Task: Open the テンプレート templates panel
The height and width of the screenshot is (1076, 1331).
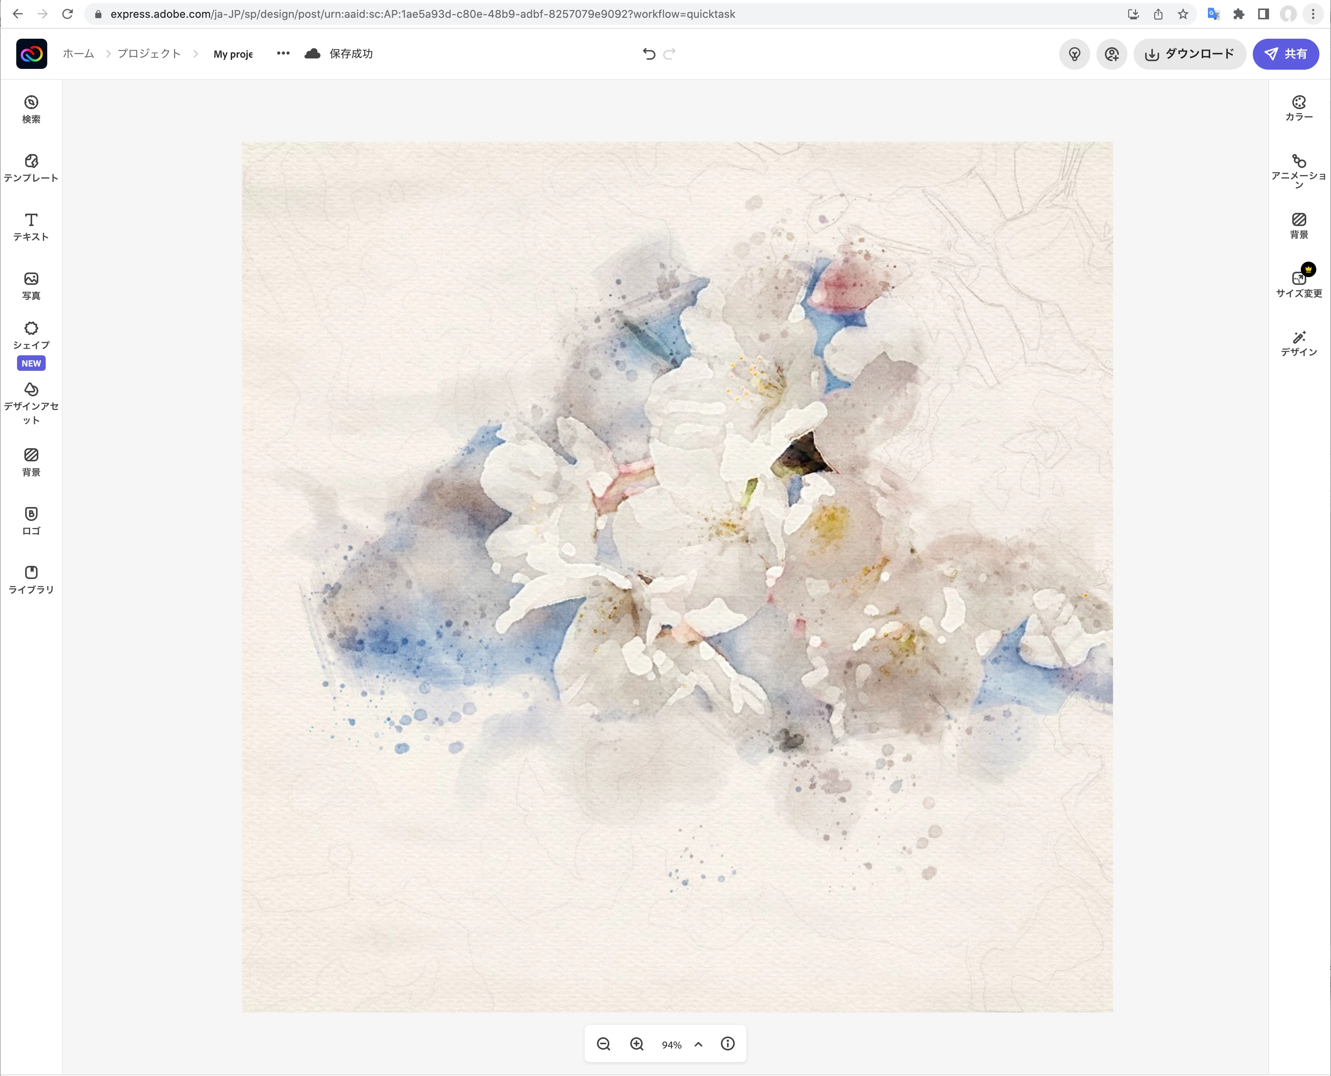Action: [31, 168]
